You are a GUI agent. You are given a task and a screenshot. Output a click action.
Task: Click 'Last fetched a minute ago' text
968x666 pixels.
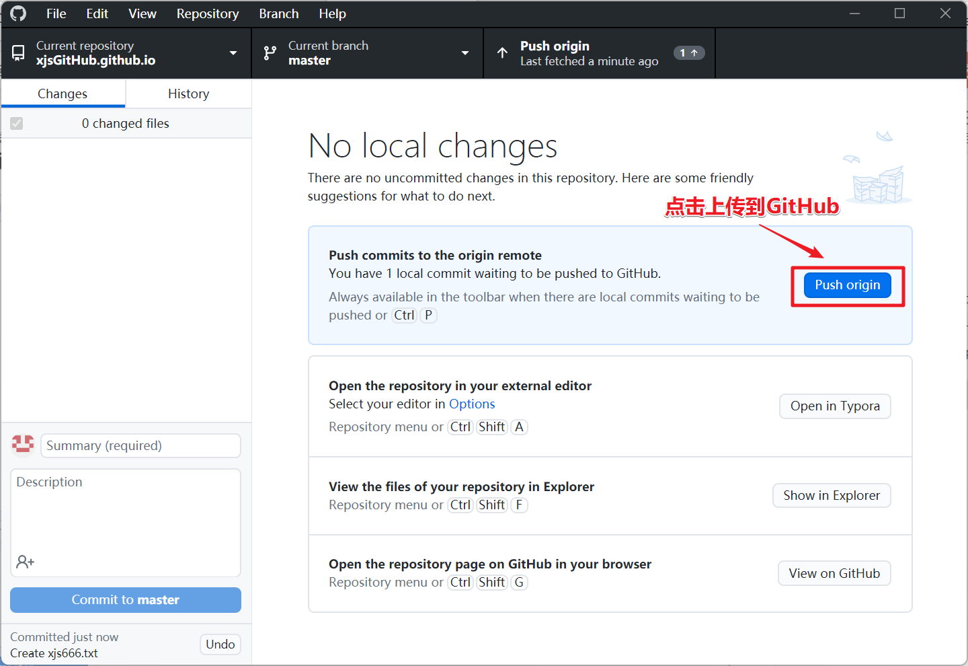click(x=590, y=61)
